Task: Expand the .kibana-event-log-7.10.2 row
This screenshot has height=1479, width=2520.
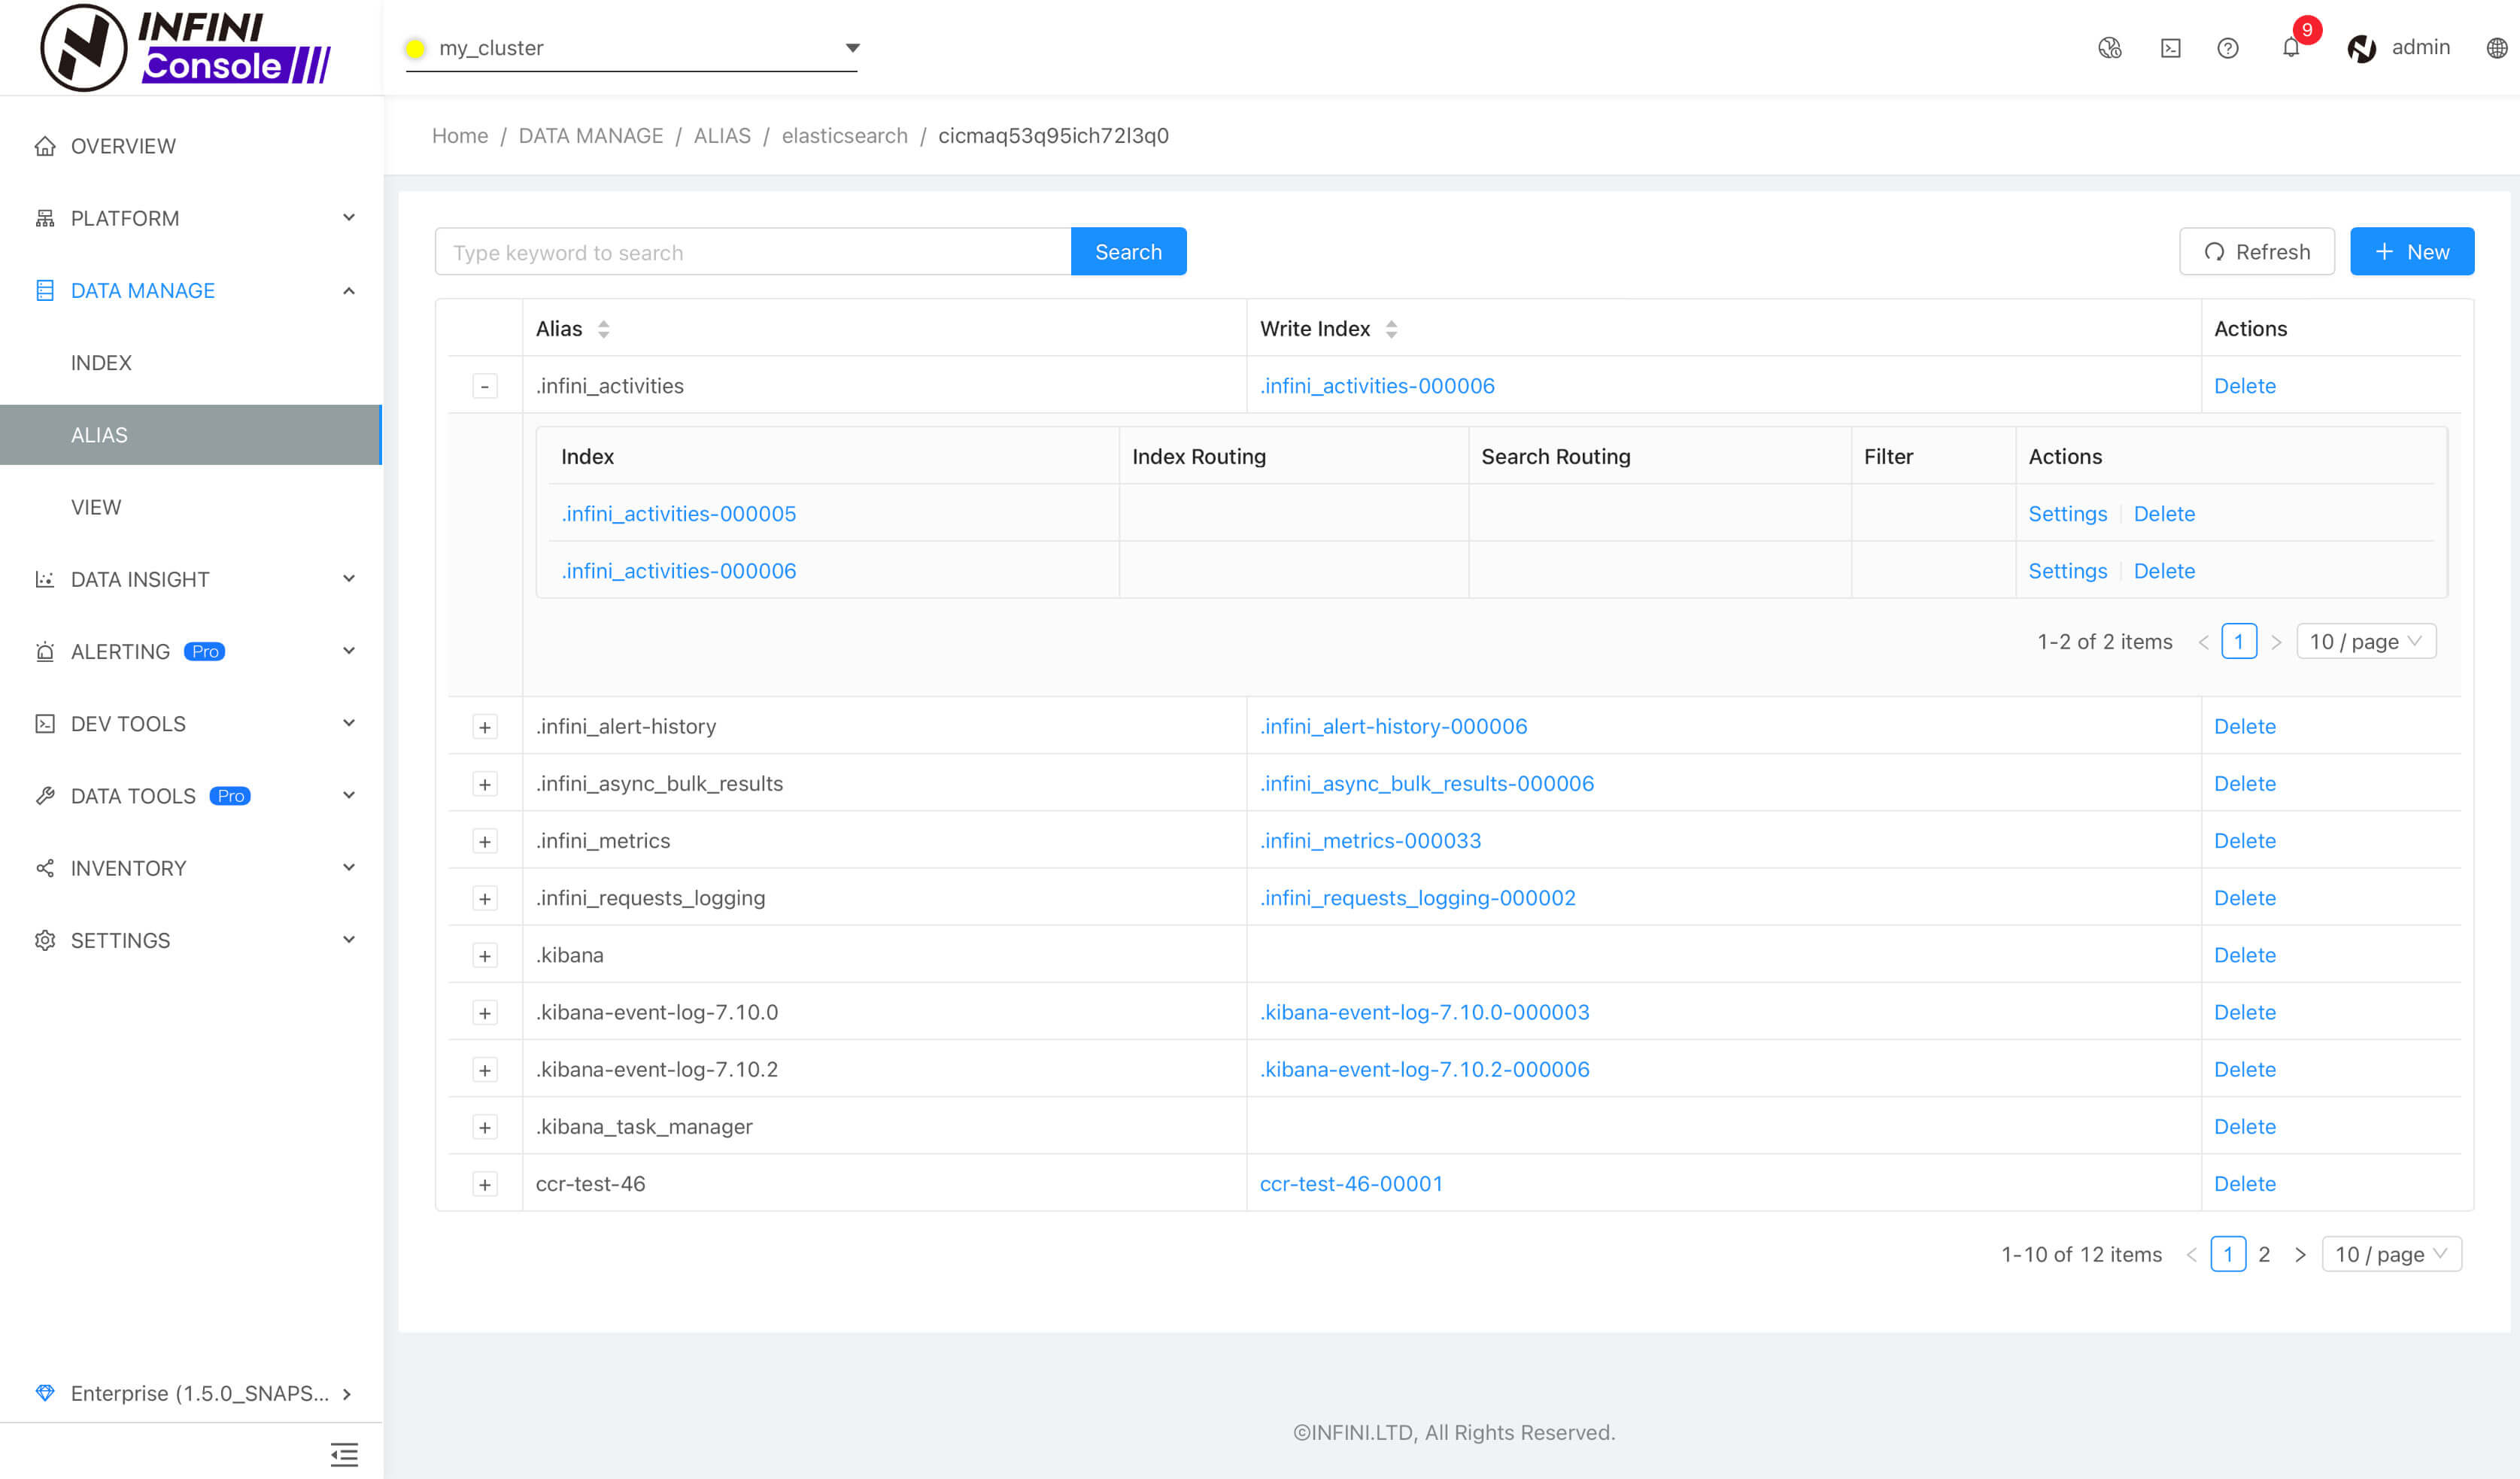Action: (x=485, y=1070)
